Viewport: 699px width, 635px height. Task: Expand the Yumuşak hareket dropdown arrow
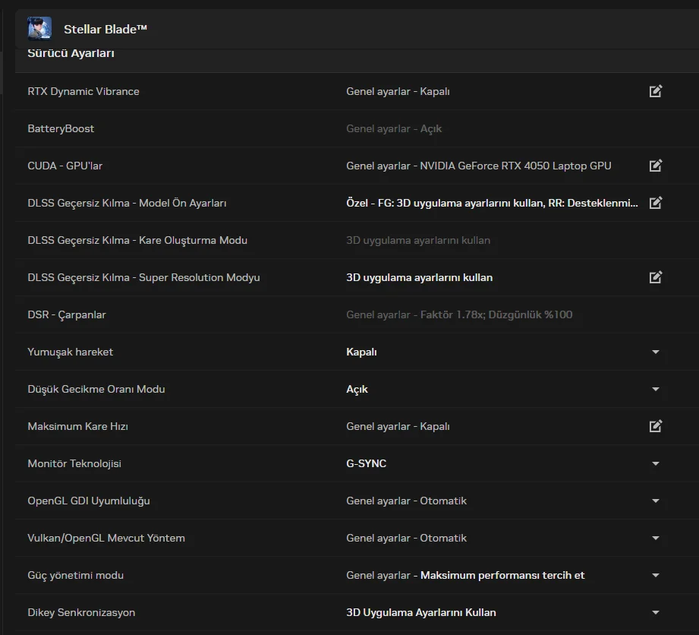tap(656, 352)
